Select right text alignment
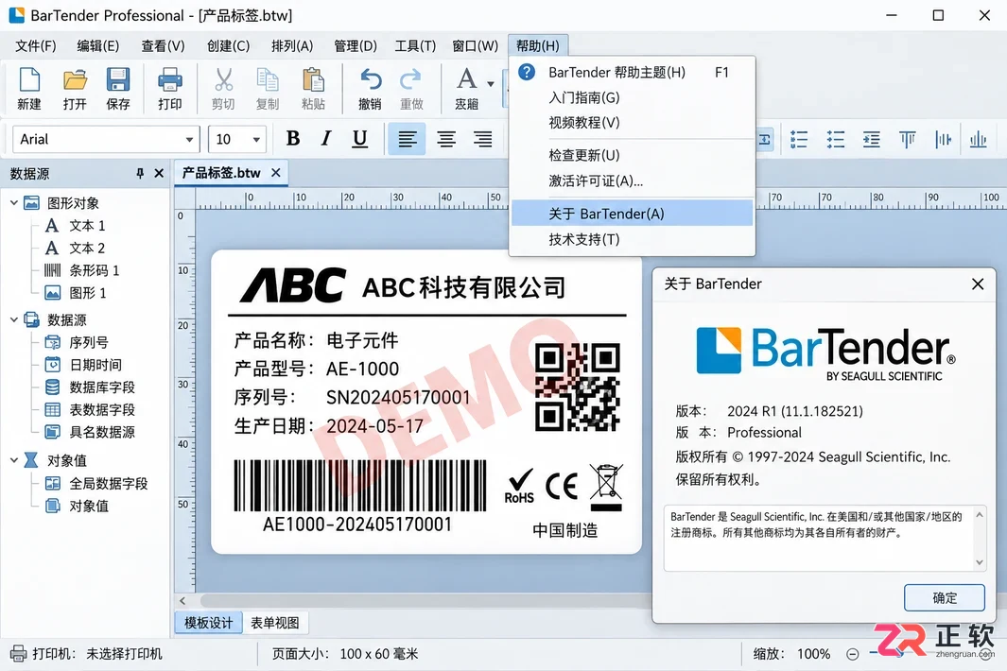The height and width of the screenshot is (671, 1007). pos(482,139)
